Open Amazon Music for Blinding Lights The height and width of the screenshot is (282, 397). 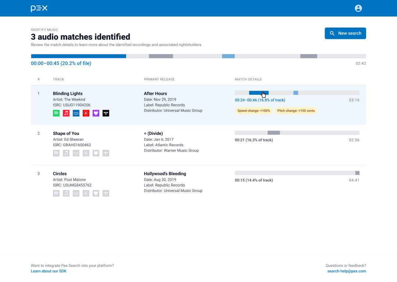point(76,113)
